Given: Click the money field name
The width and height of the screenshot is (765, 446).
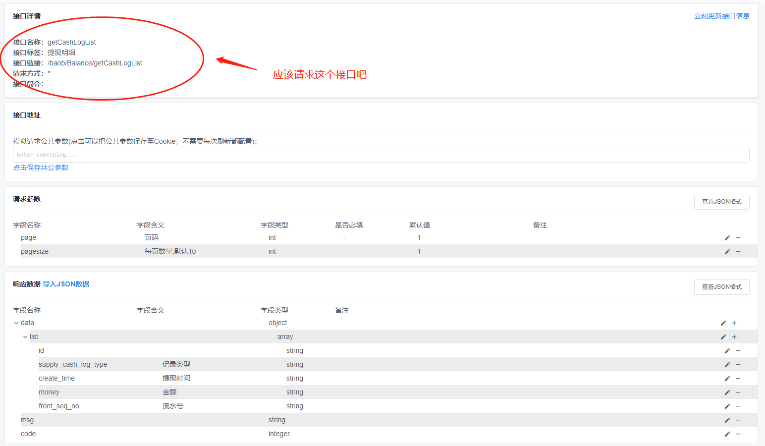Looking at the screenshot, I should (49, 392).
